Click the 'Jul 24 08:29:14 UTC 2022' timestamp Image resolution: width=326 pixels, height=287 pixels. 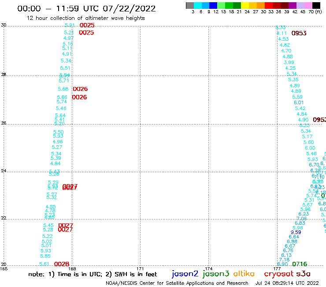287,283
